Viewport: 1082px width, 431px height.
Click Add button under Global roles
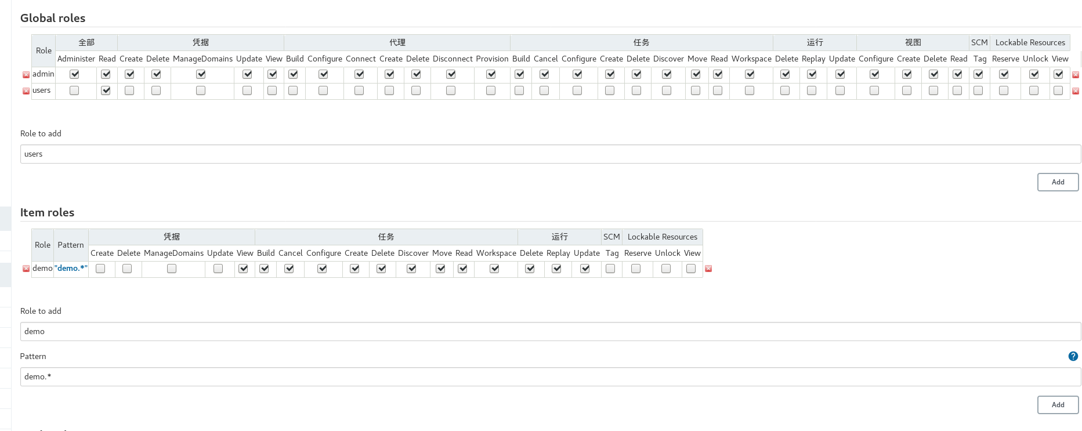(1058, 182)
